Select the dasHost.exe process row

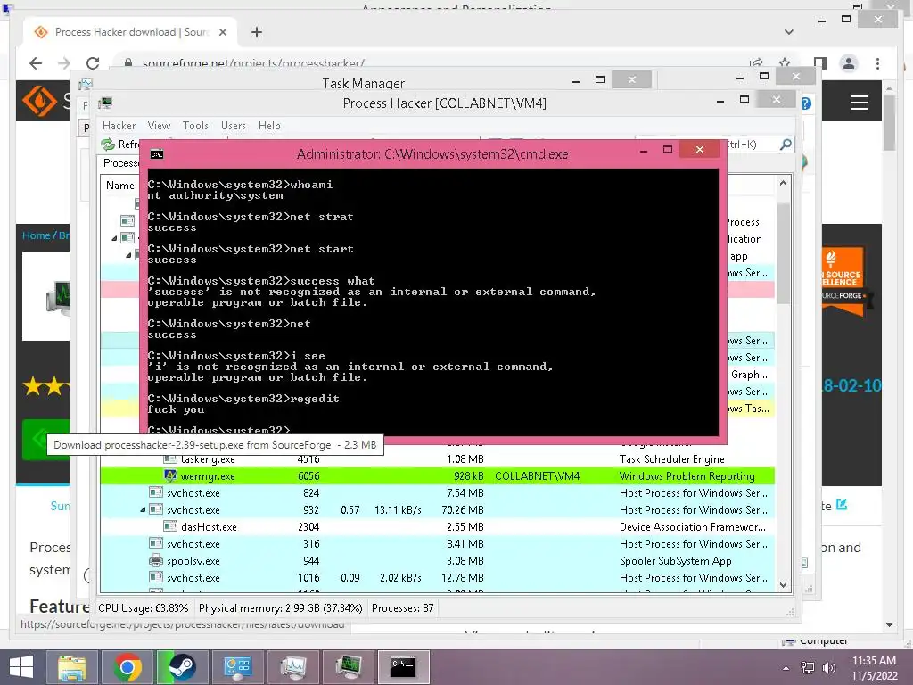click(437, 526)
